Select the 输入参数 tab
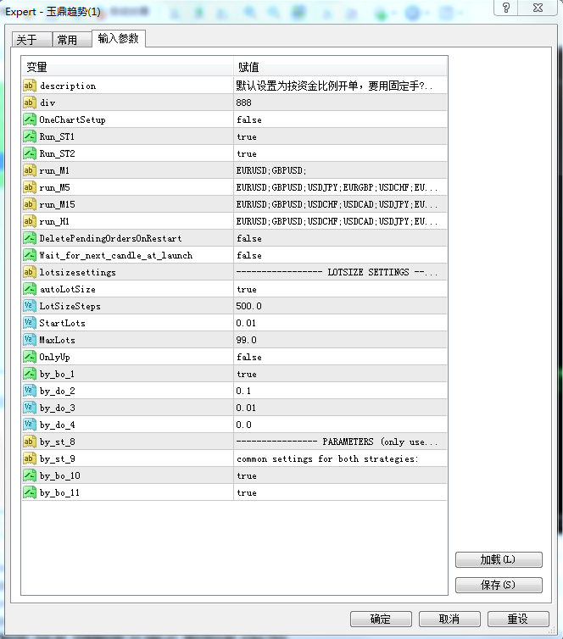Screen dimensions: 563x639 tap(118, 39)
